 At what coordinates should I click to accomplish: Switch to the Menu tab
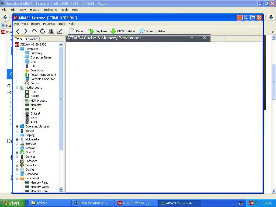[19, 39]
